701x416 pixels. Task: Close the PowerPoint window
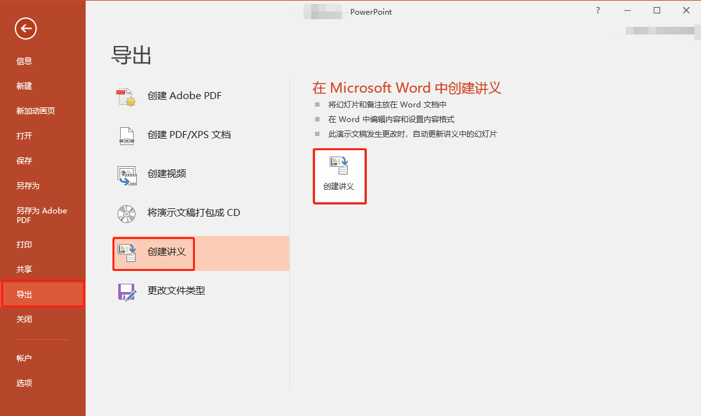[x=686, y=10]
